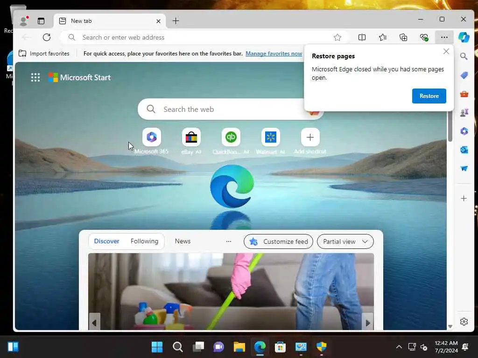Screen dimensions: 478x358
Task: Open Walmart quick link tile
Action: coord(270,138)
